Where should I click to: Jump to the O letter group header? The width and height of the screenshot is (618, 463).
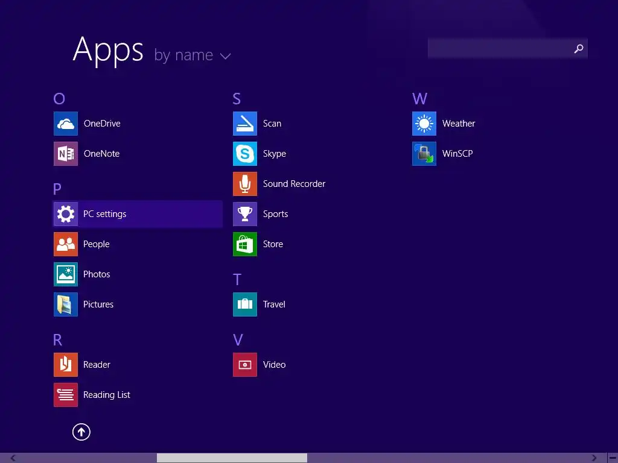click(x=59, y=98)
